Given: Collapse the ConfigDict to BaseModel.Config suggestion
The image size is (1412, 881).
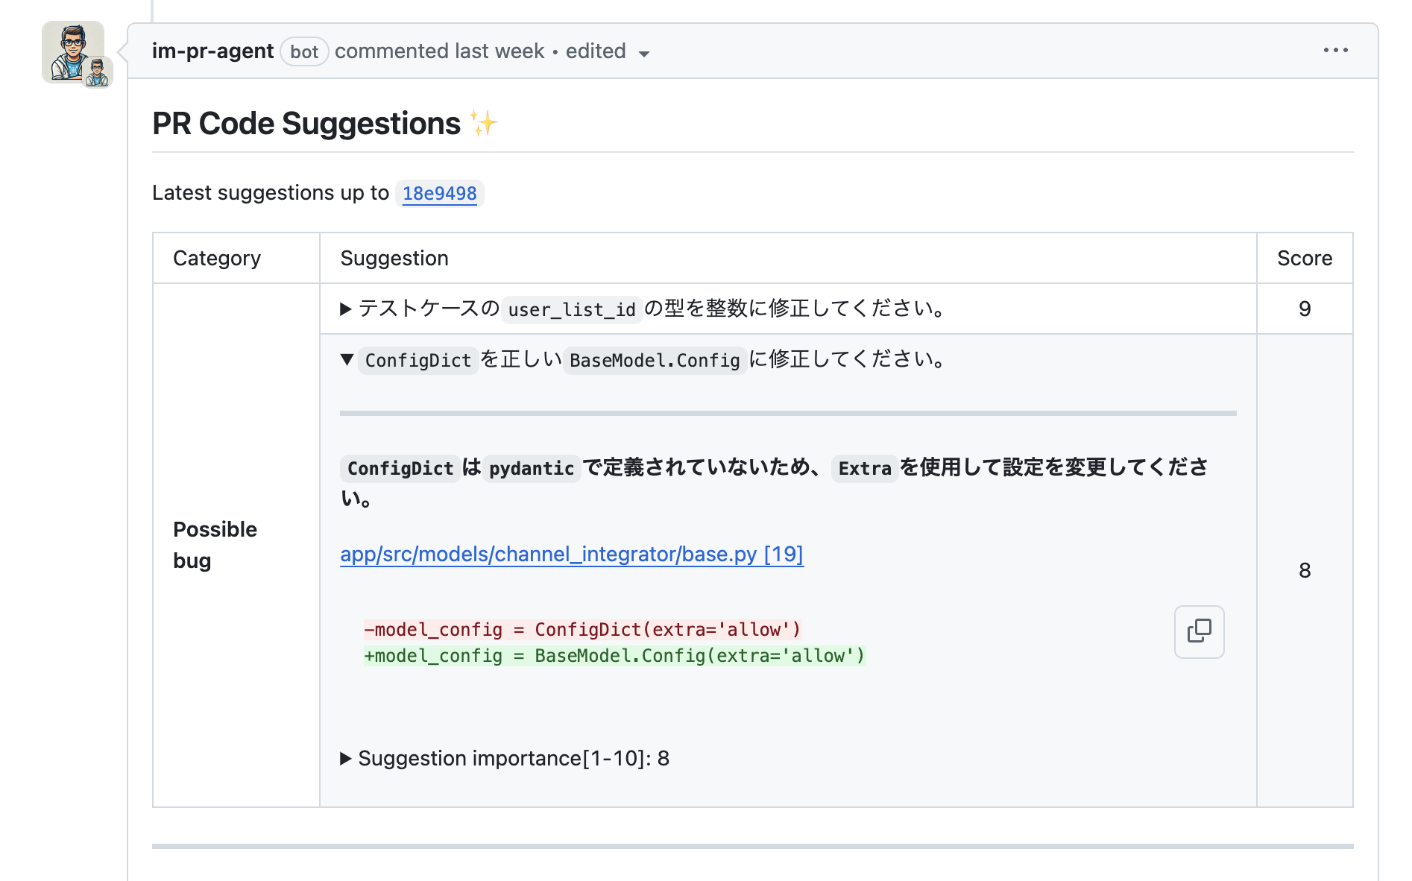Looking at the screenshot, I should (x=347, y=360).
